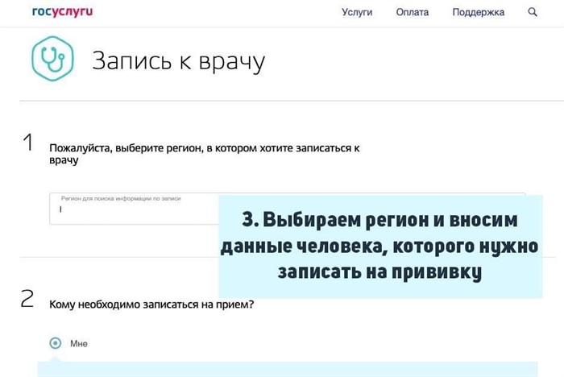Click the step number 2 marker
Viewport: 564px width, 377px height.
click(x=27, y=300)
